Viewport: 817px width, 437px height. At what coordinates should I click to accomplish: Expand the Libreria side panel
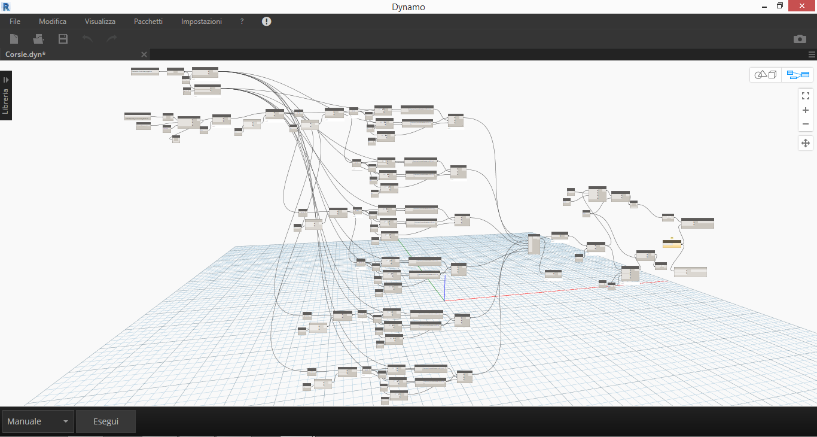coord(6,96)
